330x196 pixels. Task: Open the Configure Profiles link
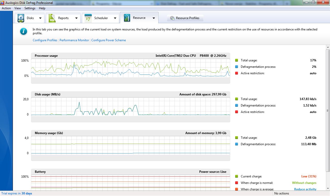[x=45, y=40]
